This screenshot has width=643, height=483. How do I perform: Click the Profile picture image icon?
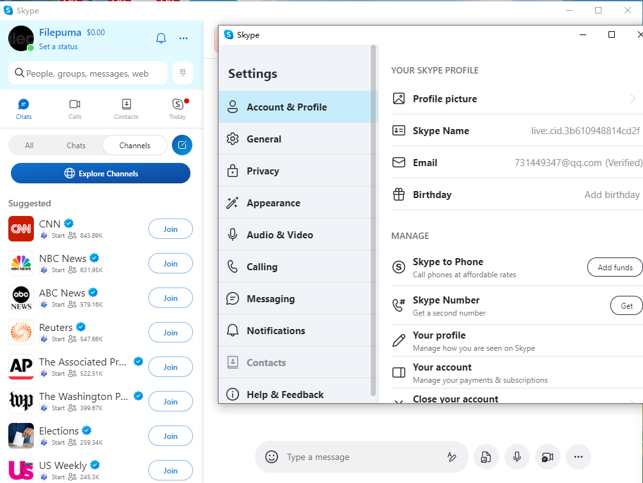(x=399, y=98)
